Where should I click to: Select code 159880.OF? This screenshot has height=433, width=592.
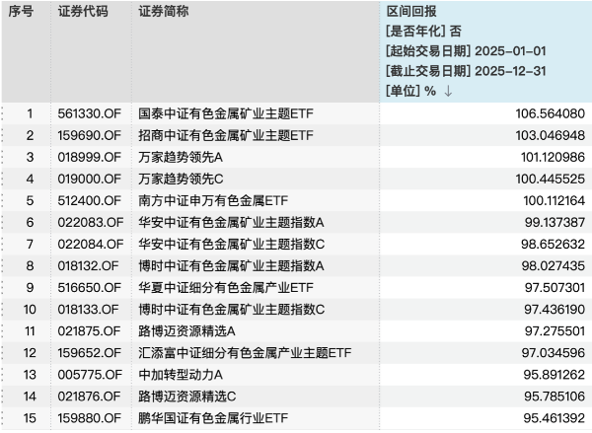(90, 418)
